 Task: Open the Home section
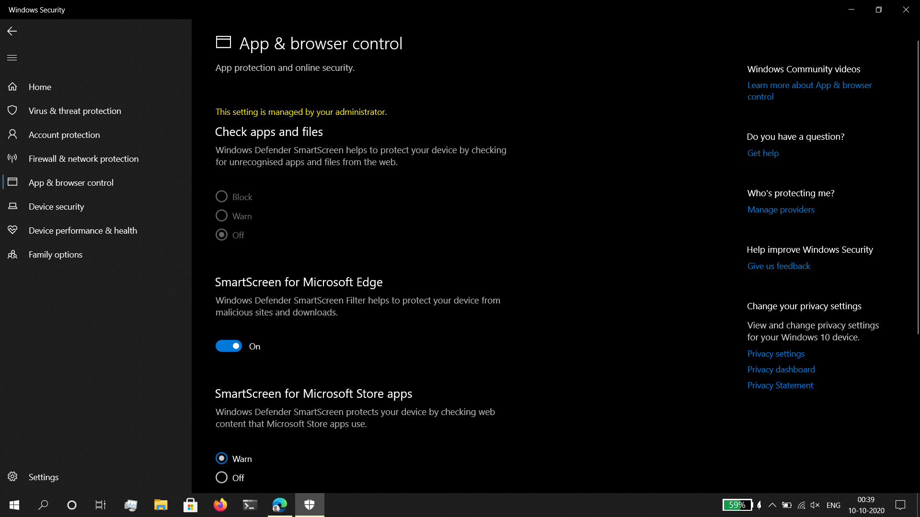pos(96,87)
